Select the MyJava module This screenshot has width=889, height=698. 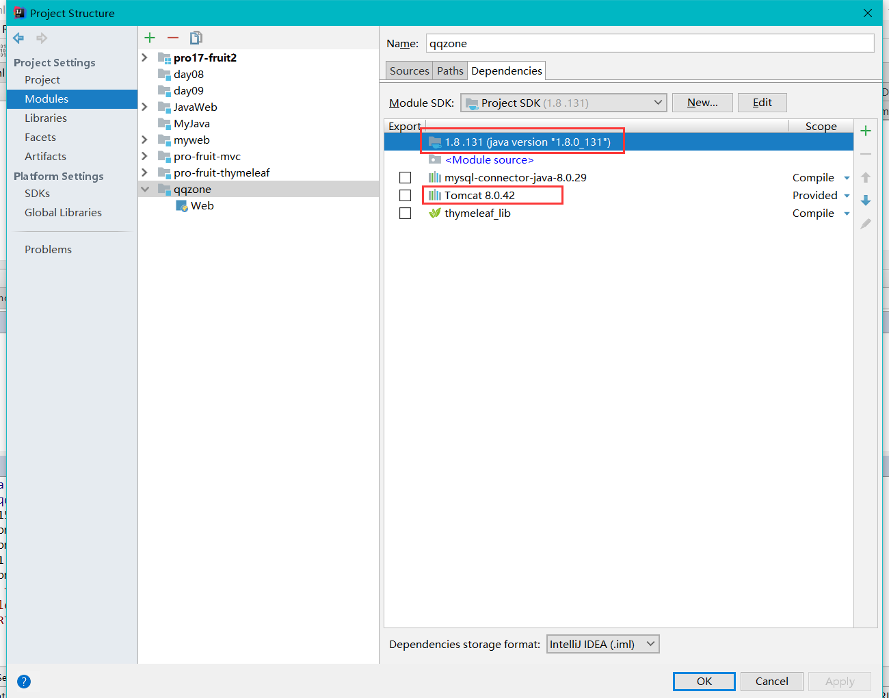coord(191,124)
